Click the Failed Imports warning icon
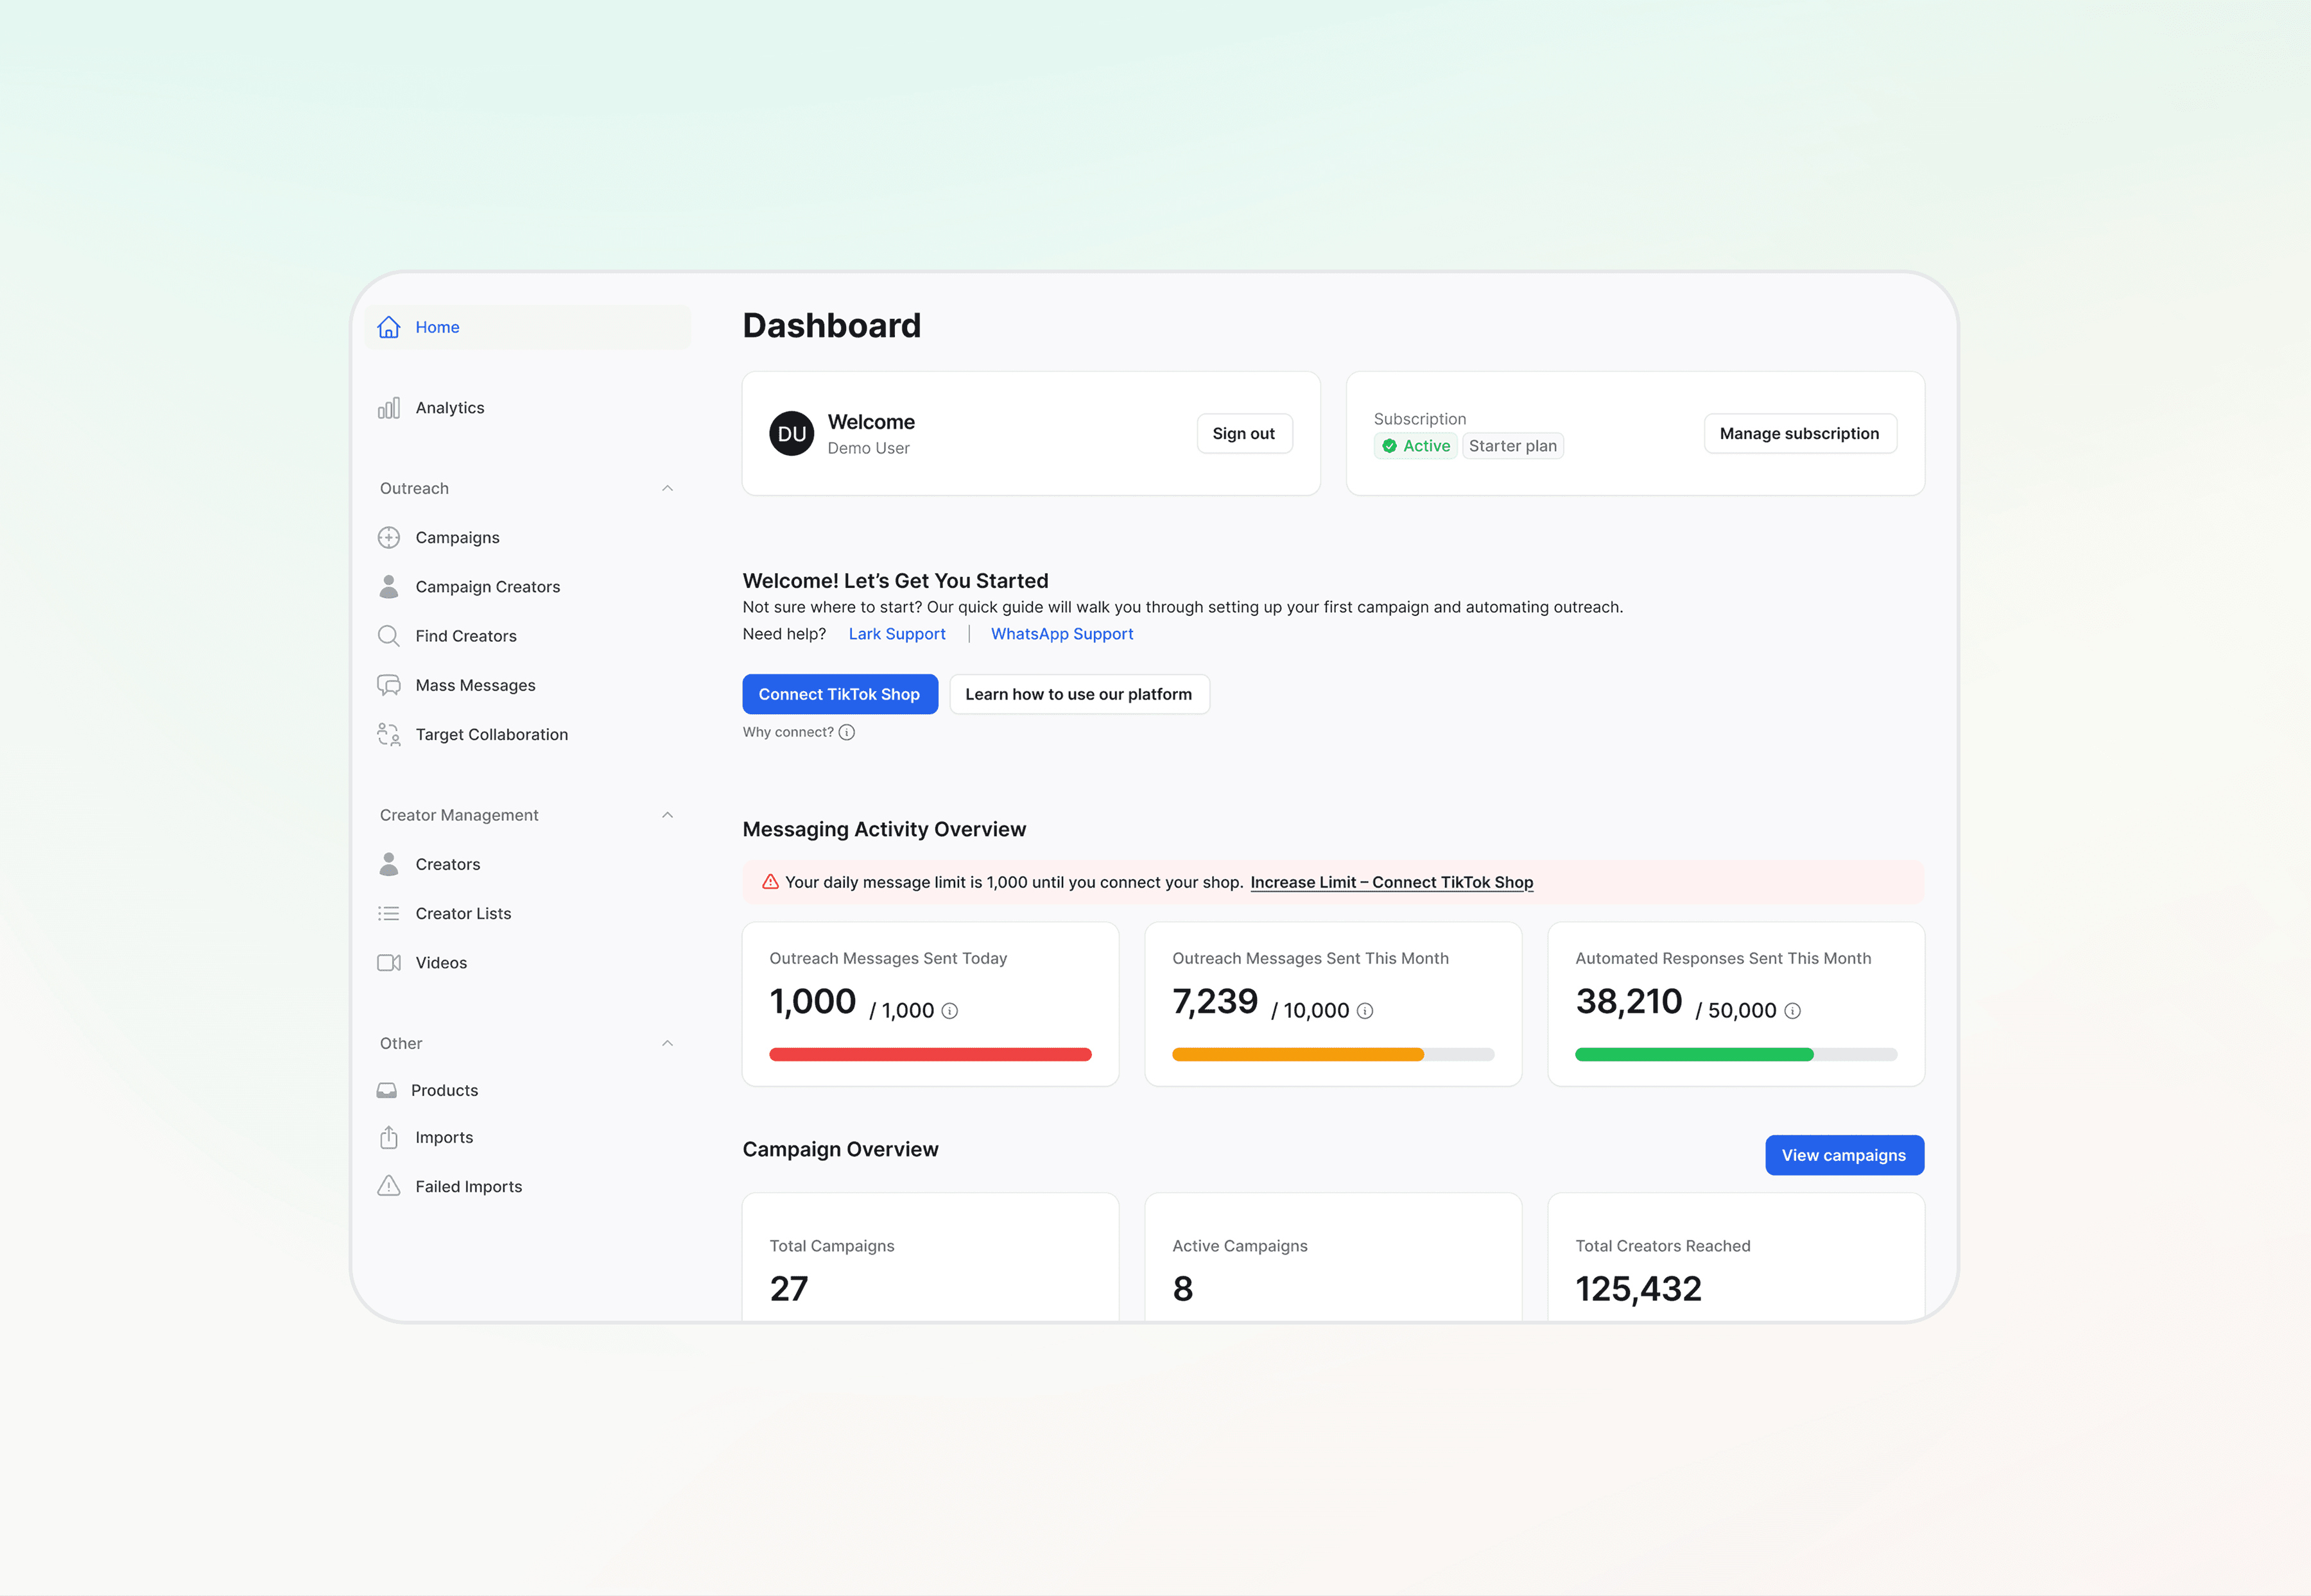The height and width of the screenshot is (1596, 2311). (388, 1186)
